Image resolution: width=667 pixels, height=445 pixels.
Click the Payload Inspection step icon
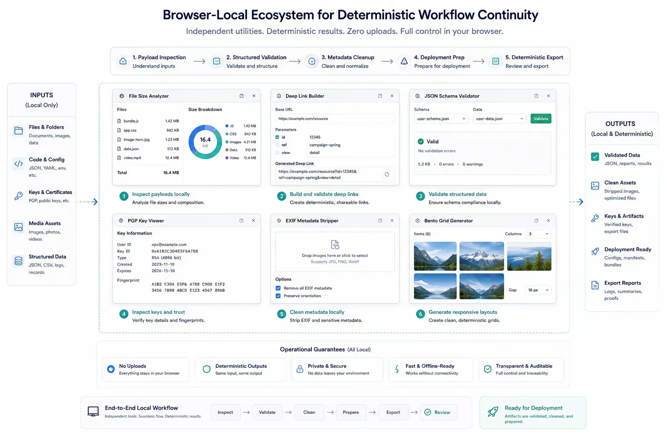tap(123, 61)
